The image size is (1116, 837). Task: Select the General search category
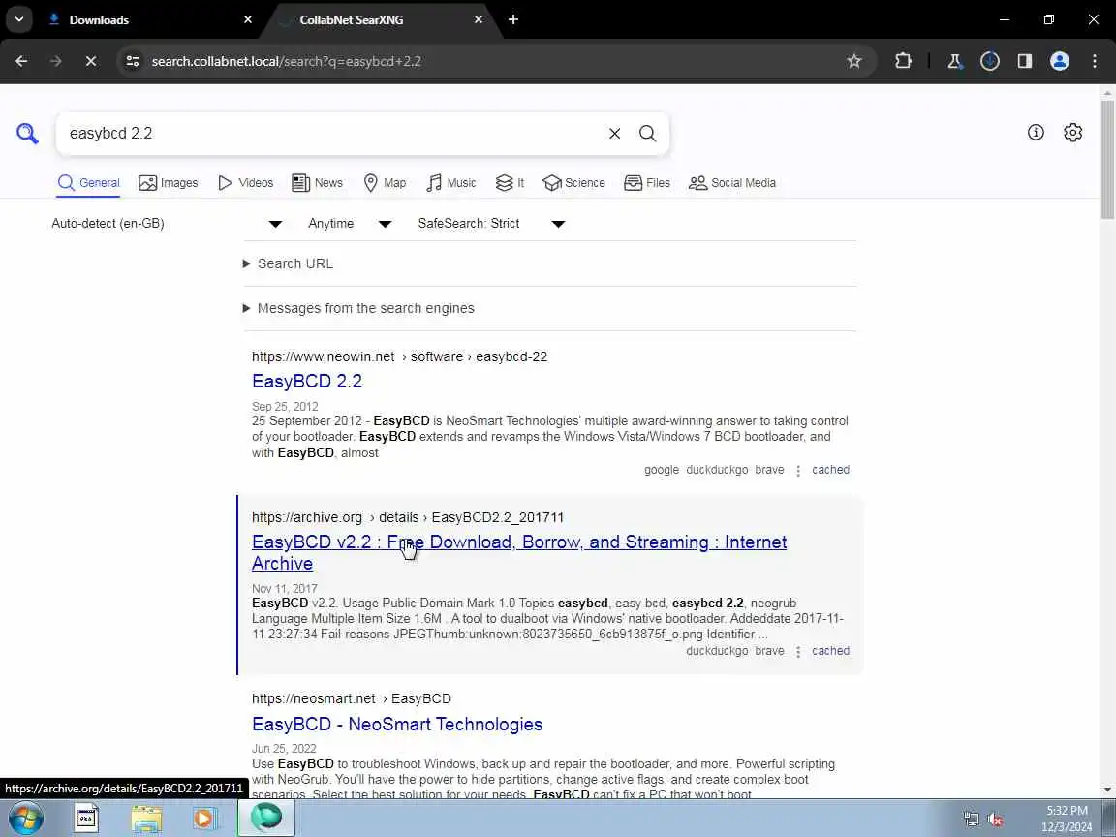(88, 183)
